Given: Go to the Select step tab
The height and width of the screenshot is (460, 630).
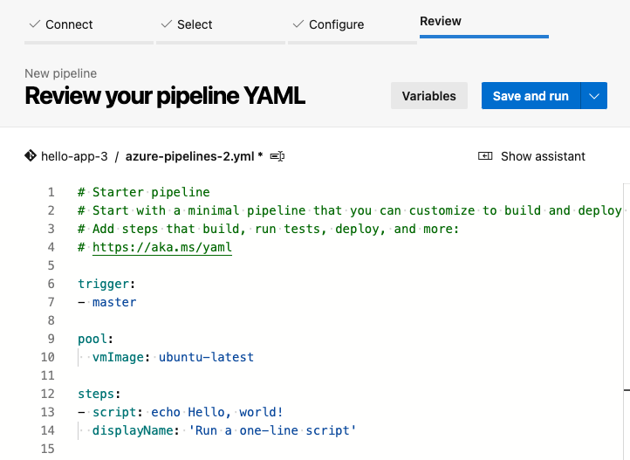Looking at the screenshot, I should coord(221,25).
